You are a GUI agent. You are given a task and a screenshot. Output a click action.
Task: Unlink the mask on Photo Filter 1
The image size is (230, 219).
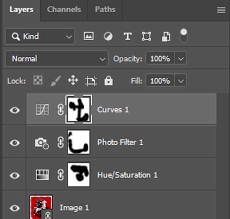click(61, 142)
